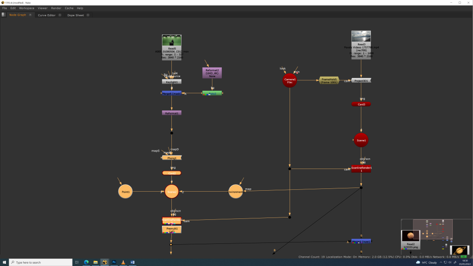Image resolution: width=473 pixels, height=266 pixels.
Task: Click the dot node below Reformat1
Action: (172, 133)
